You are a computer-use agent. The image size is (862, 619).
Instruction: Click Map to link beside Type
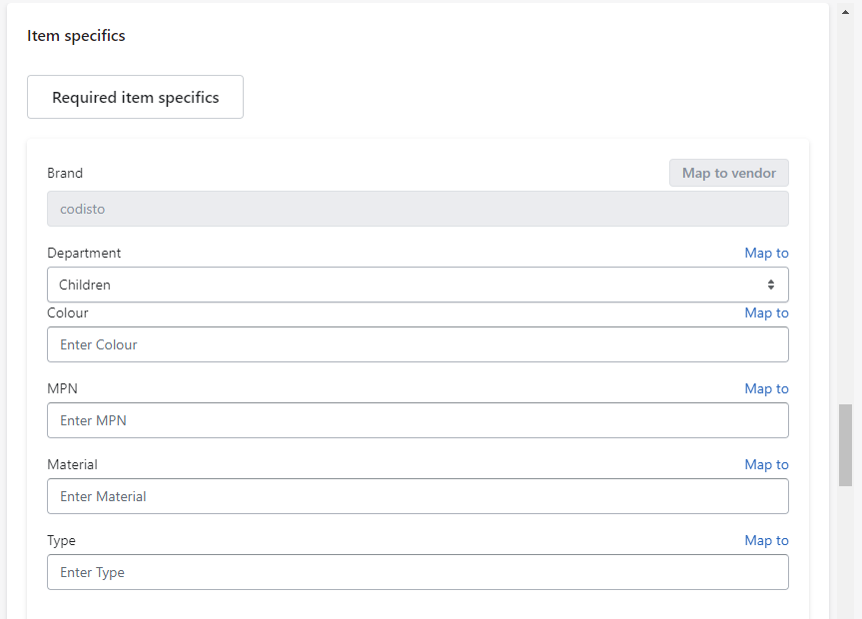[x=766, y=540]
